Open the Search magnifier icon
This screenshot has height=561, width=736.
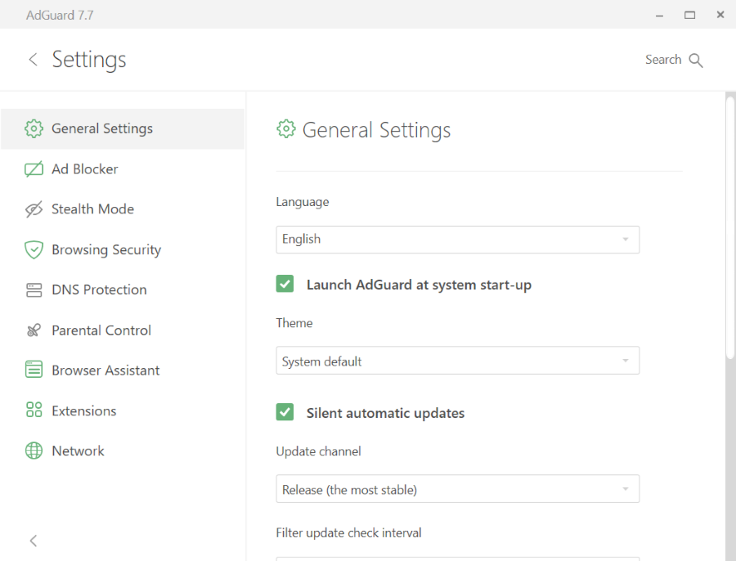pos(696,61)
